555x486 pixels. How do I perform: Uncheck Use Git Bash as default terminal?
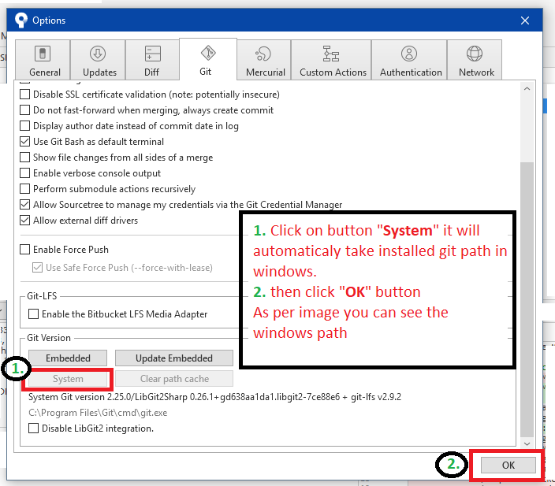tap(24, 142)
